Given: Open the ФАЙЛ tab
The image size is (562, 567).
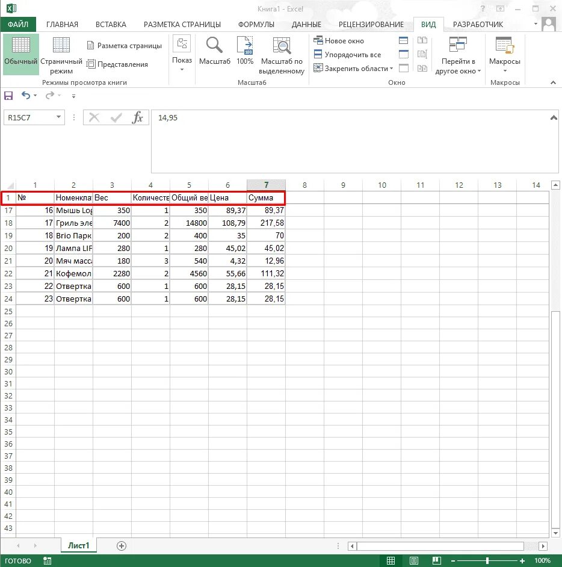Looking at the screenshot, I should [x=18, y=24].
